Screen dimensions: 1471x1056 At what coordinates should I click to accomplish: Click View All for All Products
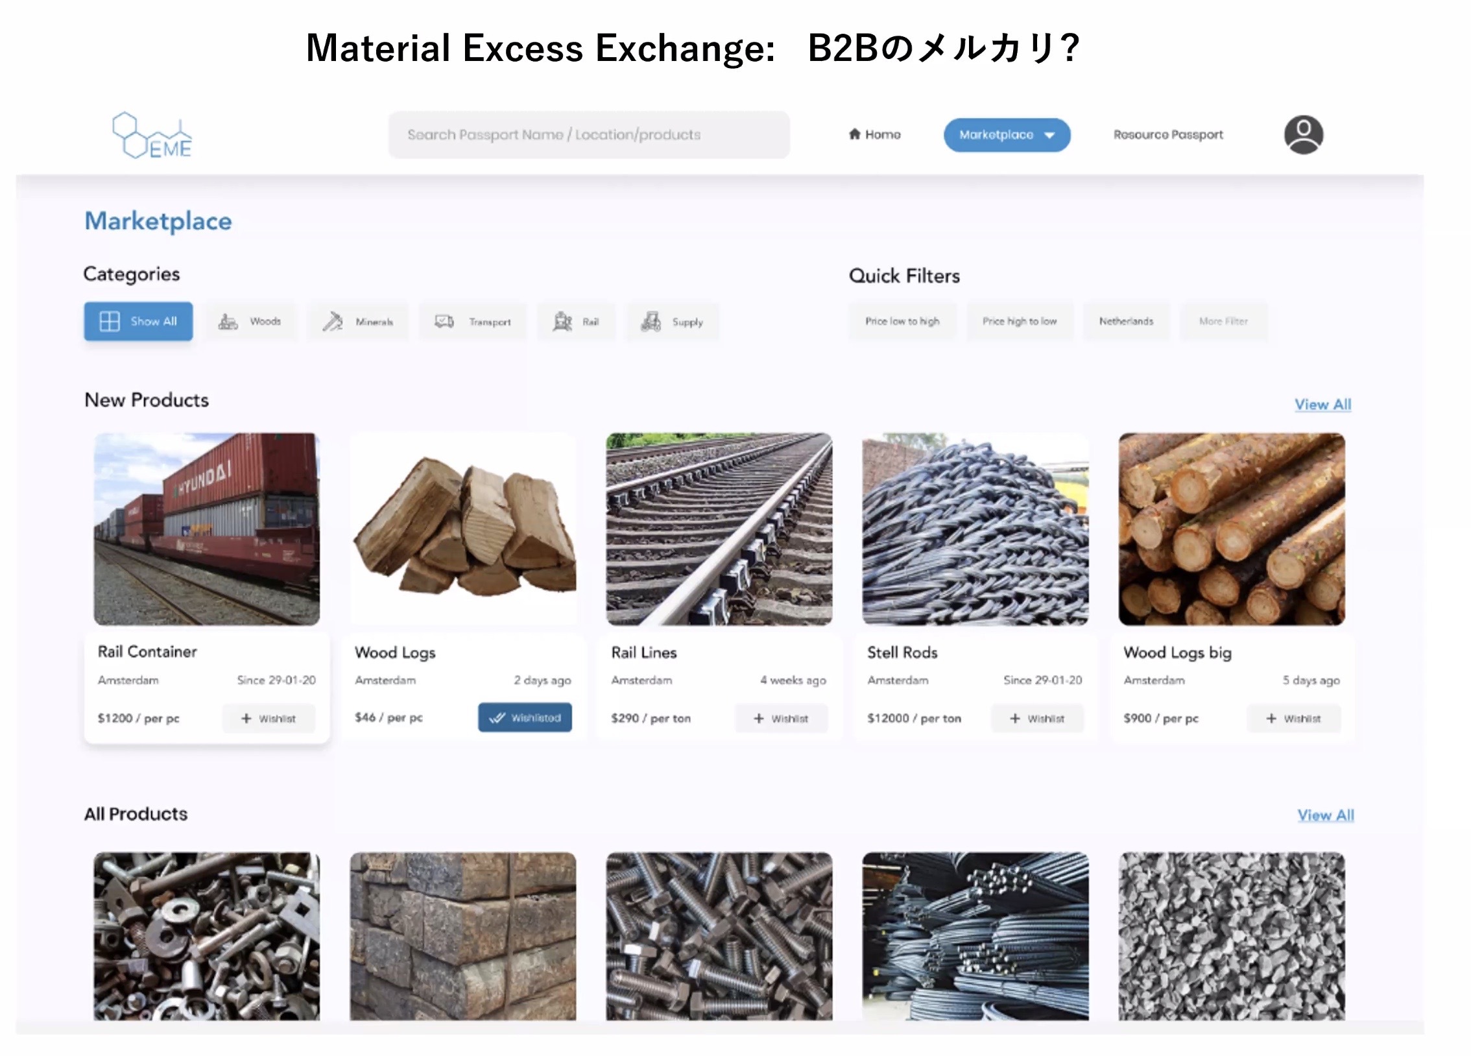pyautogui.click(x=1325, y=815)
